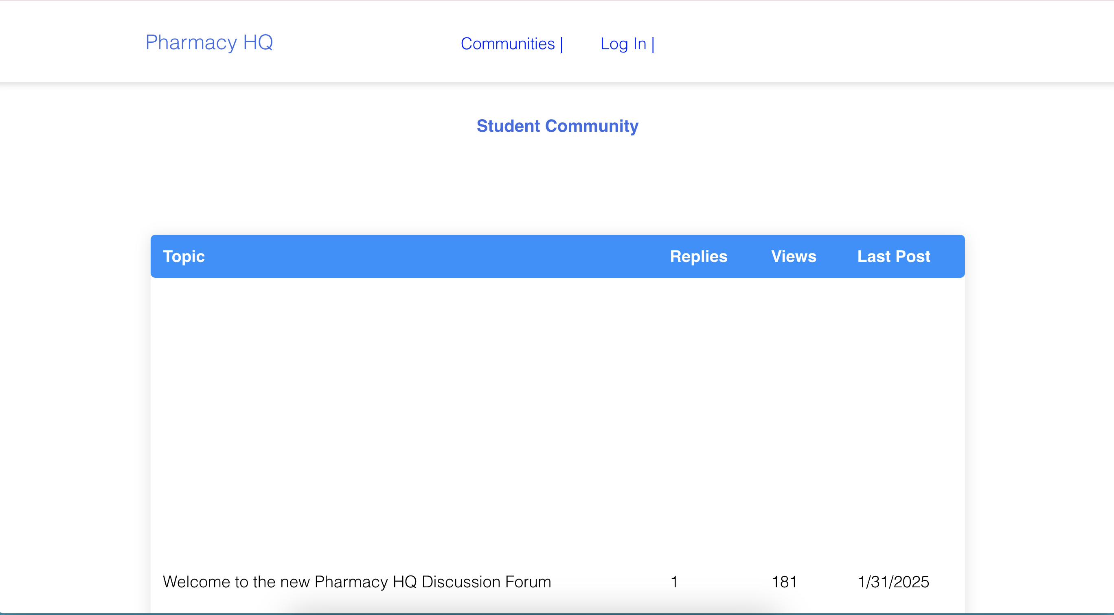Click the Student Community heading
The width and height of the screenshot is (1114, 615).
557,126
